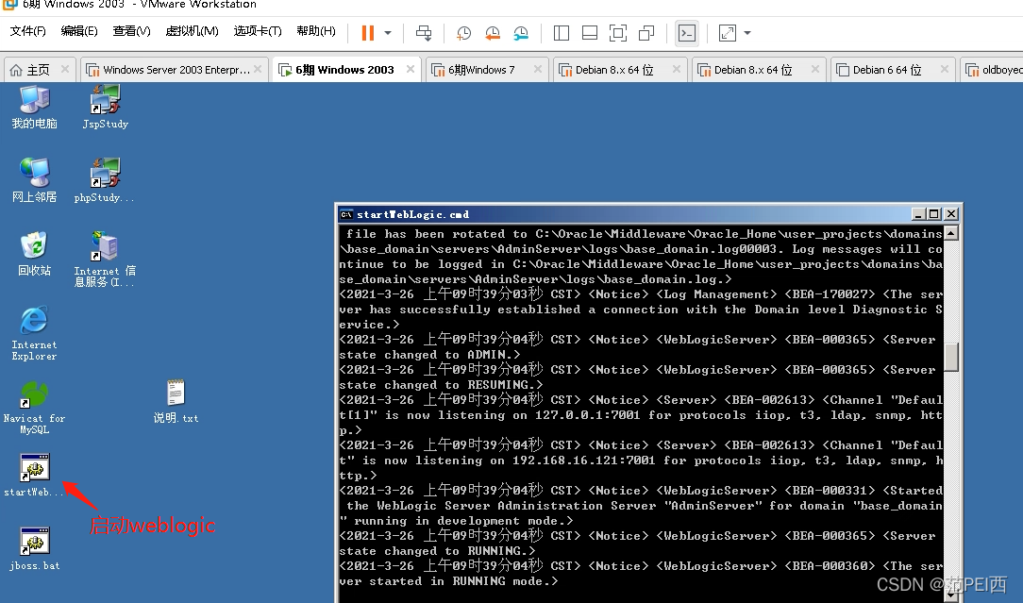Select the phpStudy shortcut icon
This screenshot has height=603, width=1023.
coord(105,181)
